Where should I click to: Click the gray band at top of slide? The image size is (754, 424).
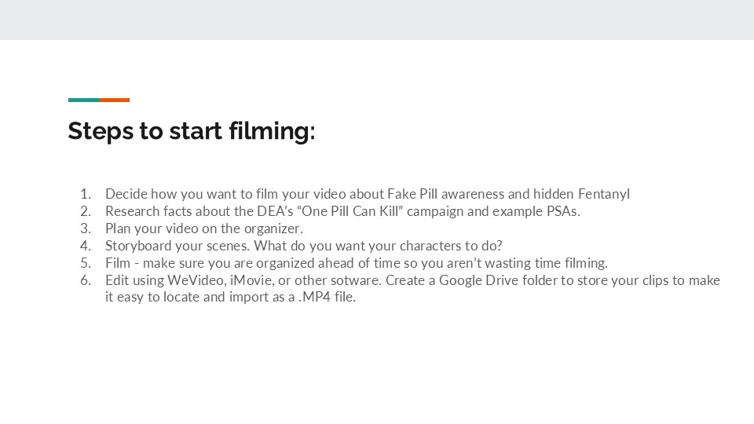tap(377, 20)
